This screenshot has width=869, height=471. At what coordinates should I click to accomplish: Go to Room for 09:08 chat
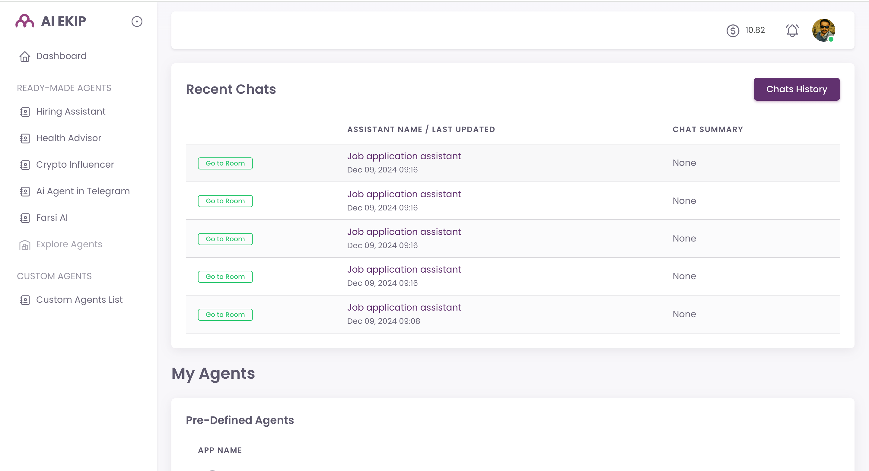tap(225, 315)
